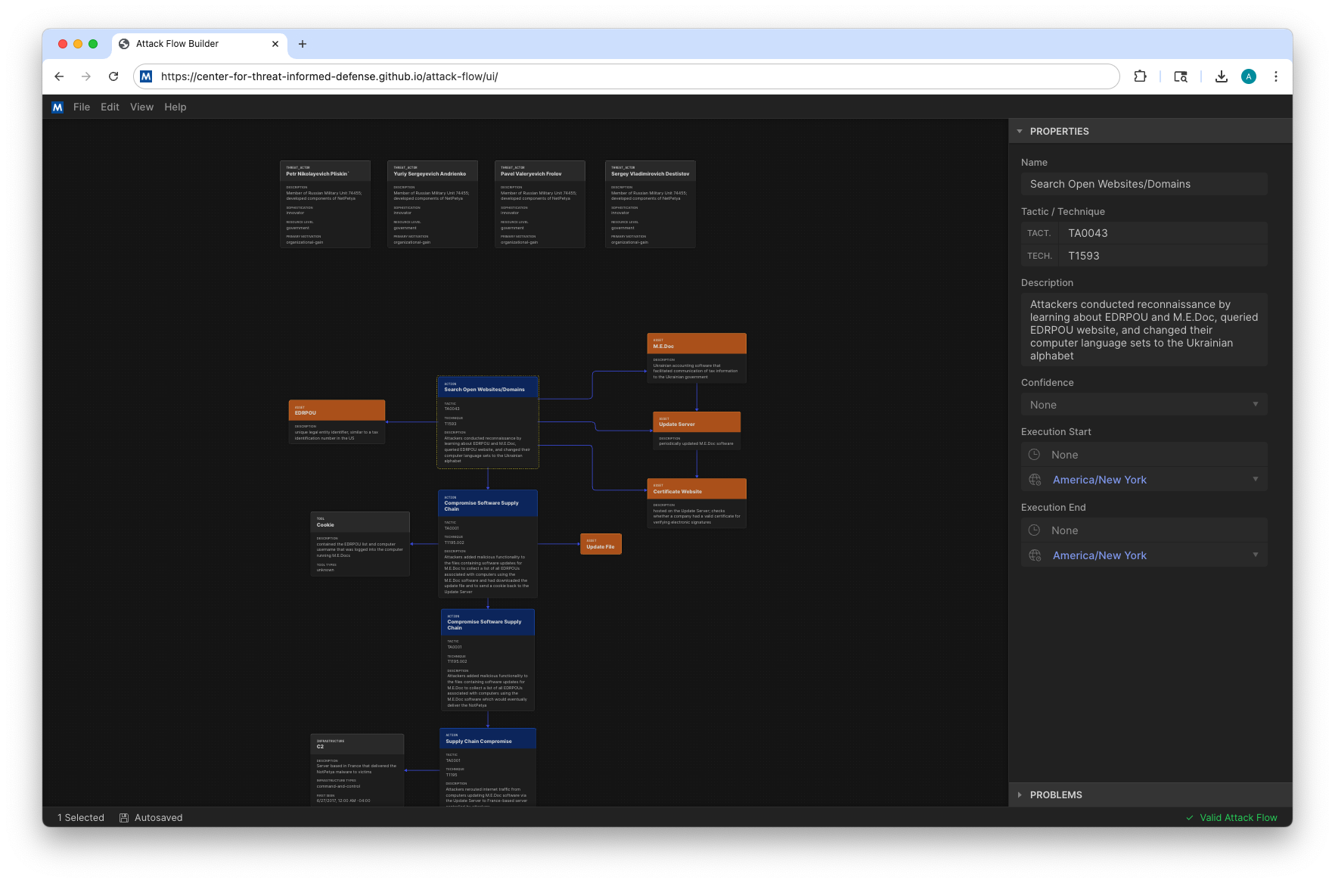Open the Edit menu
Viewport: 1335px width, 883px height.
coord(110,107)
